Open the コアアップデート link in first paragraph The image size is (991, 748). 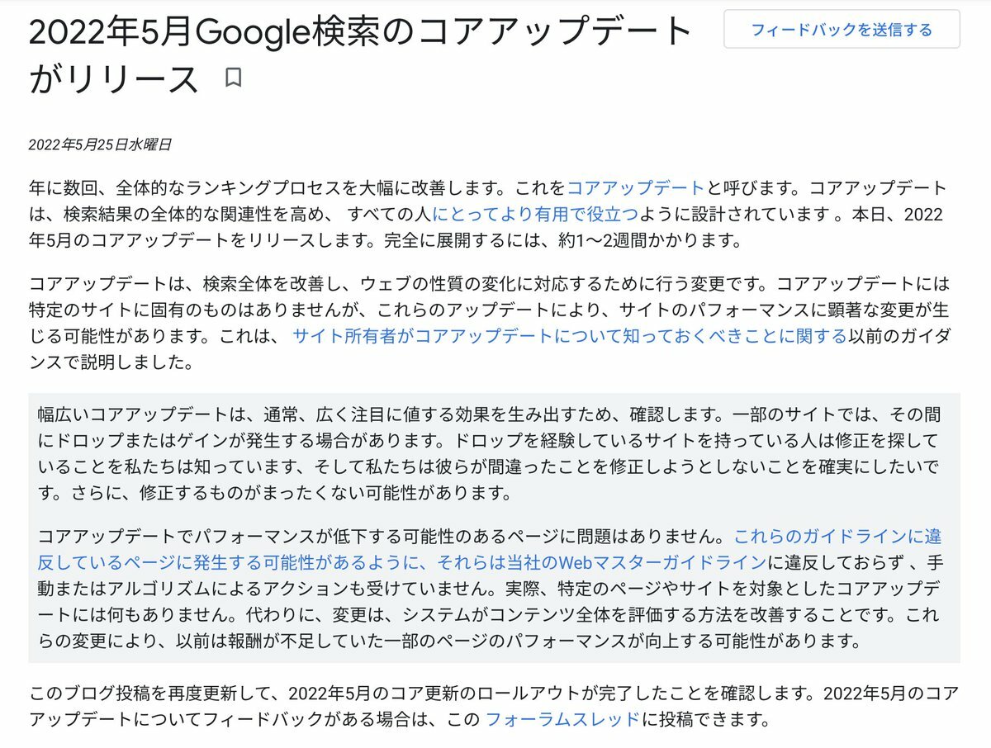coord(636,188)
